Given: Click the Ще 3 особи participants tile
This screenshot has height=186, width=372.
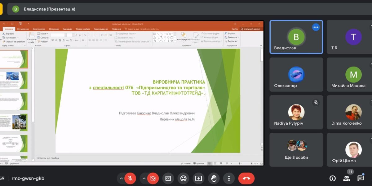Looking at the screenshot, I should (296, 150).
